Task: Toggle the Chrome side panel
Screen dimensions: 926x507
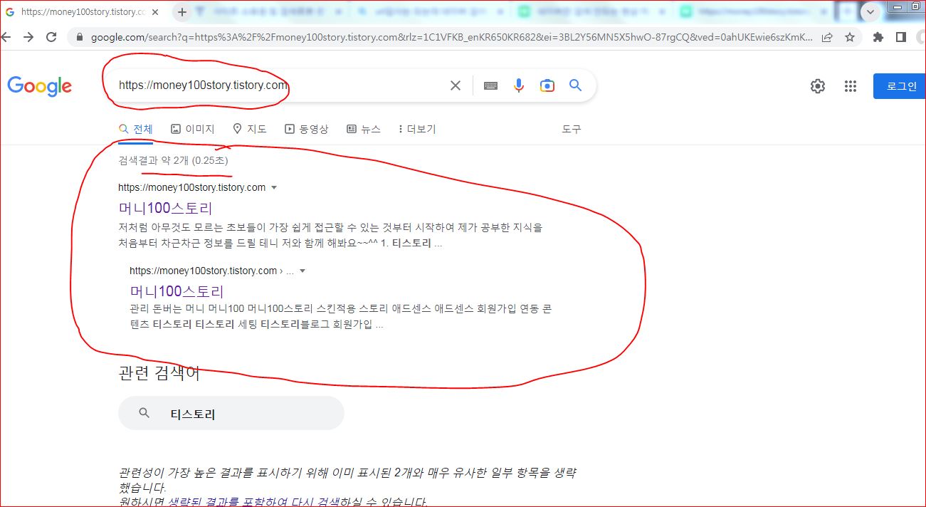Action: (x=901, y=37)
